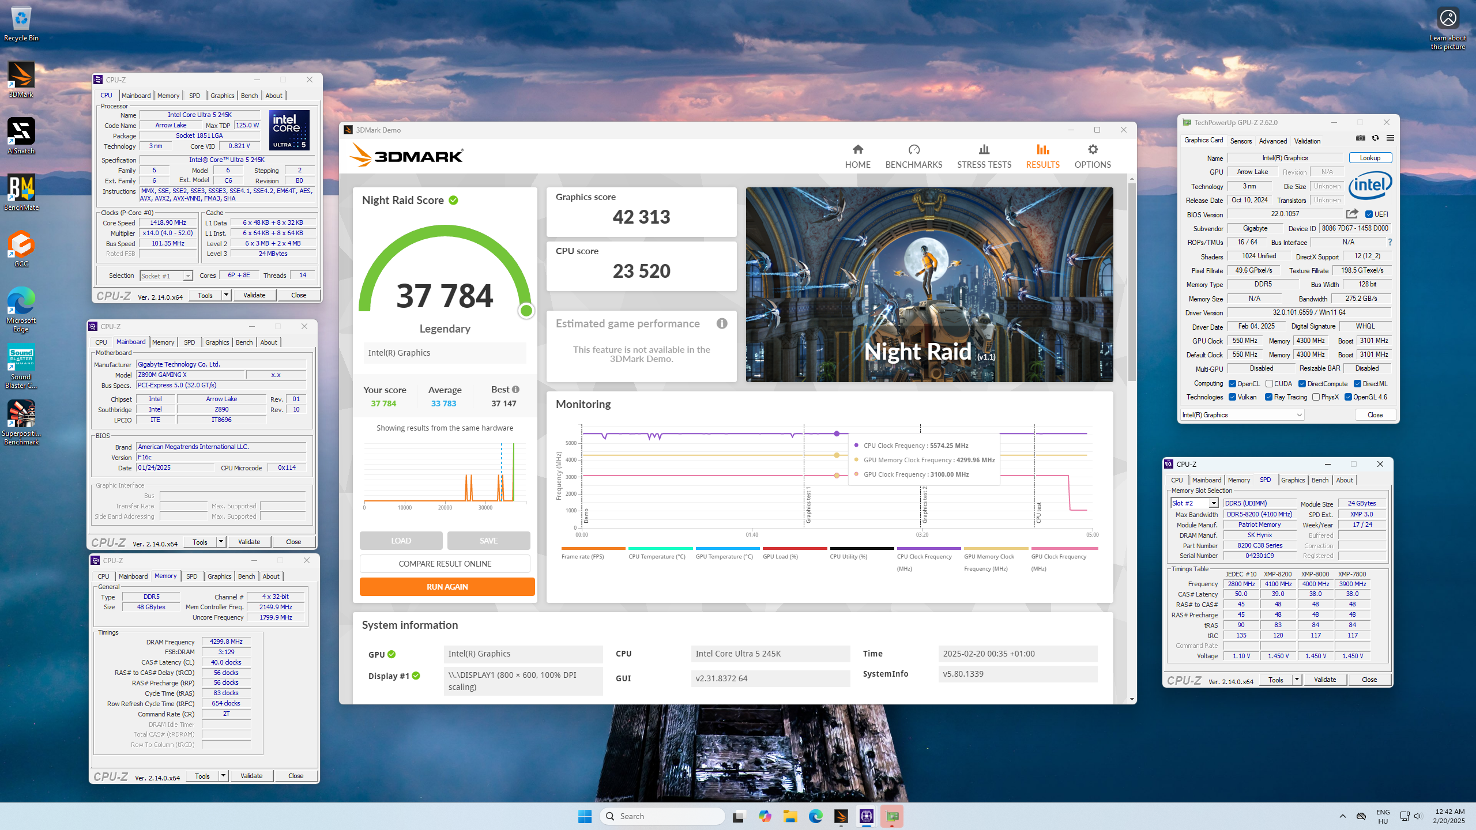This screenshot has width=1476, height=830.
Task: Open the About tab in the CPU-Z SPD window
Action: tap(1344, 480)
